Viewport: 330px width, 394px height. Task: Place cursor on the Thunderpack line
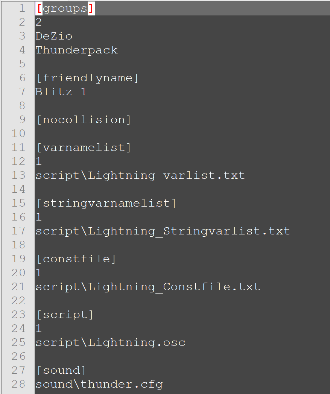pyautogui.click(x=76, y=50)
